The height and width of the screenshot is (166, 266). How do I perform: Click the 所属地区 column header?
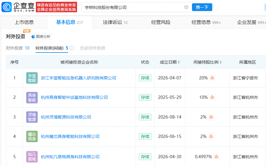[x=247, y=62]
